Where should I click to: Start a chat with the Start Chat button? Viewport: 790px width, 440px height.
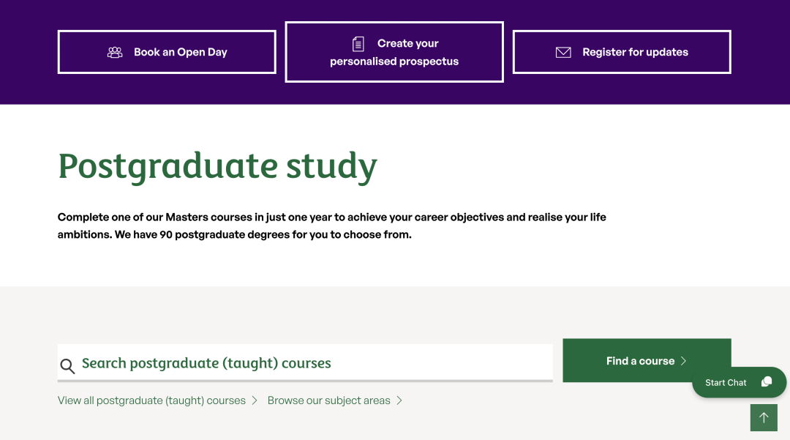[x=739, y=382]
